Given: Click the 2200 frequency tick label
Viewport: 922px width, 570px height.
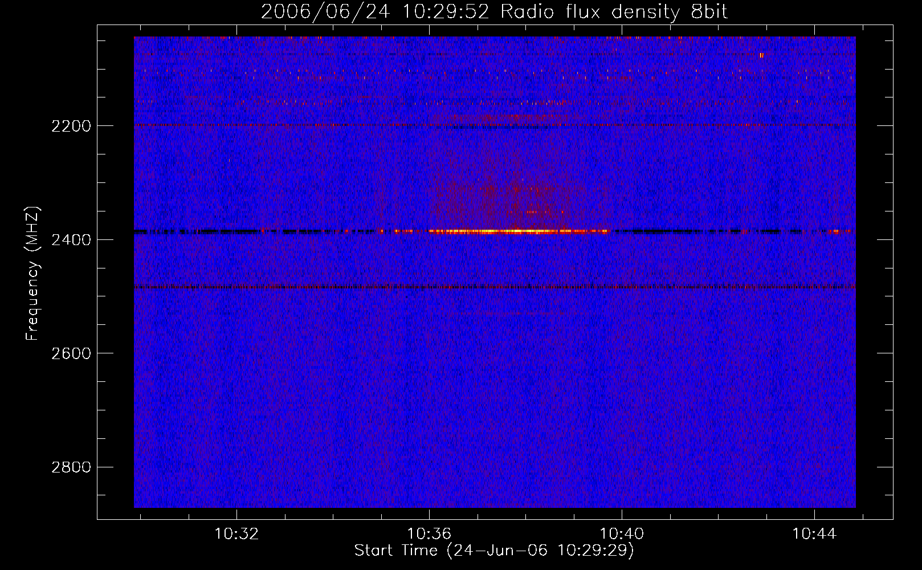Looking at the screenshot, I should [x=71, y=126].
